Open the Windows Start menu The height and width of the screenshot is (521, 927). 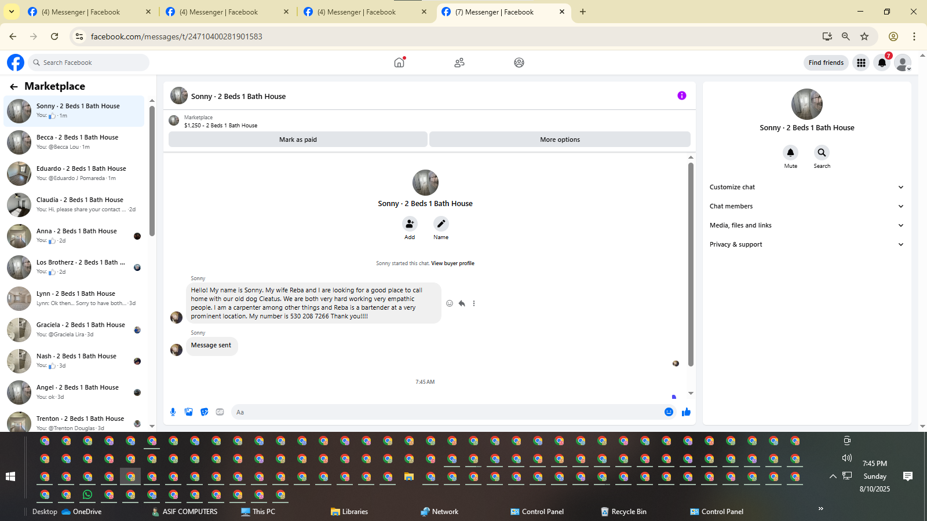pyautogui.click(x=10, y=476)
